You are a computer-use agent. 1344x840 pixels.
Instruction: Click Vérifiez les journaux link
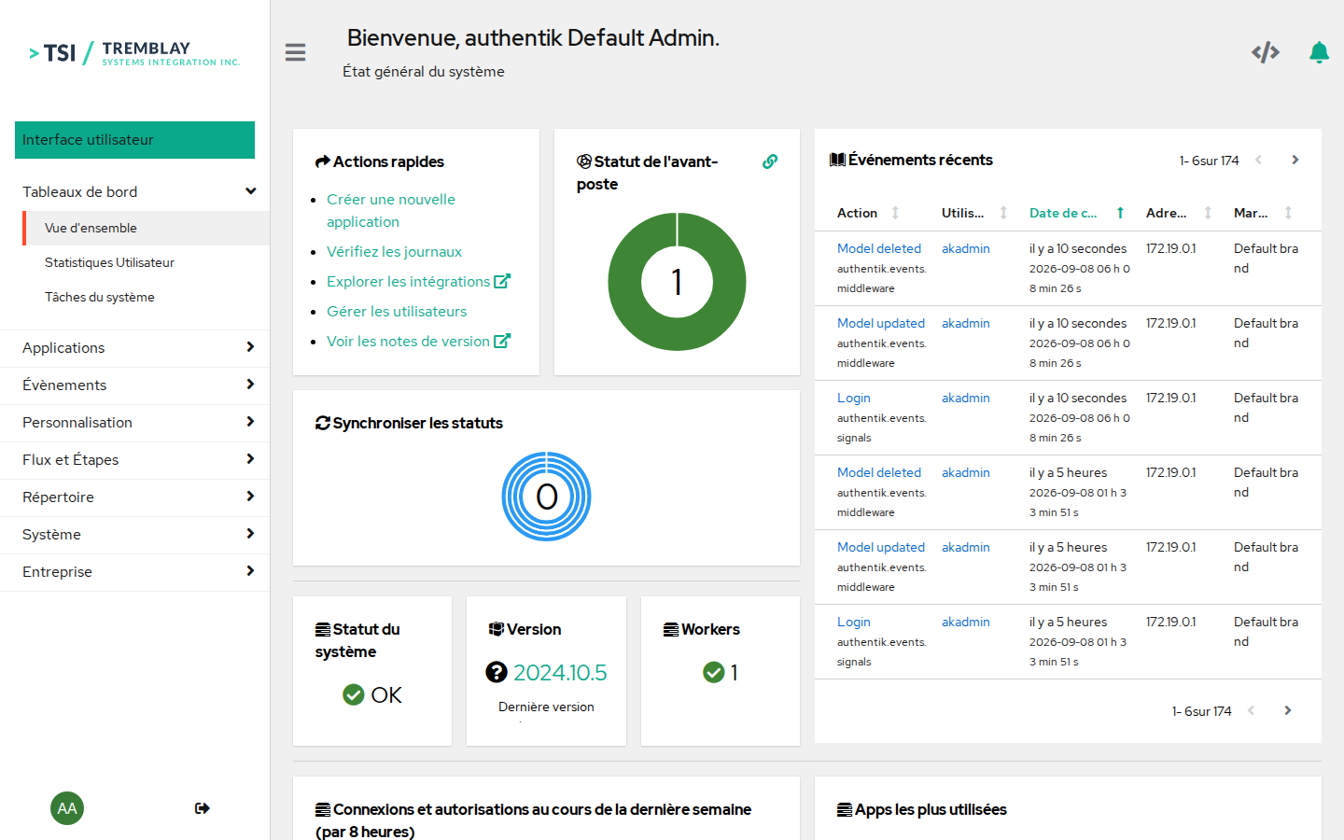point(394,251)
